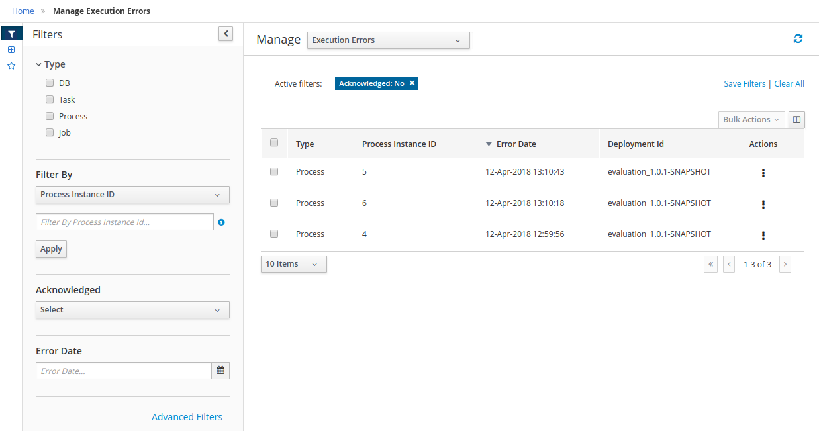Click the info icon beside the filter input

pos(221,222)
